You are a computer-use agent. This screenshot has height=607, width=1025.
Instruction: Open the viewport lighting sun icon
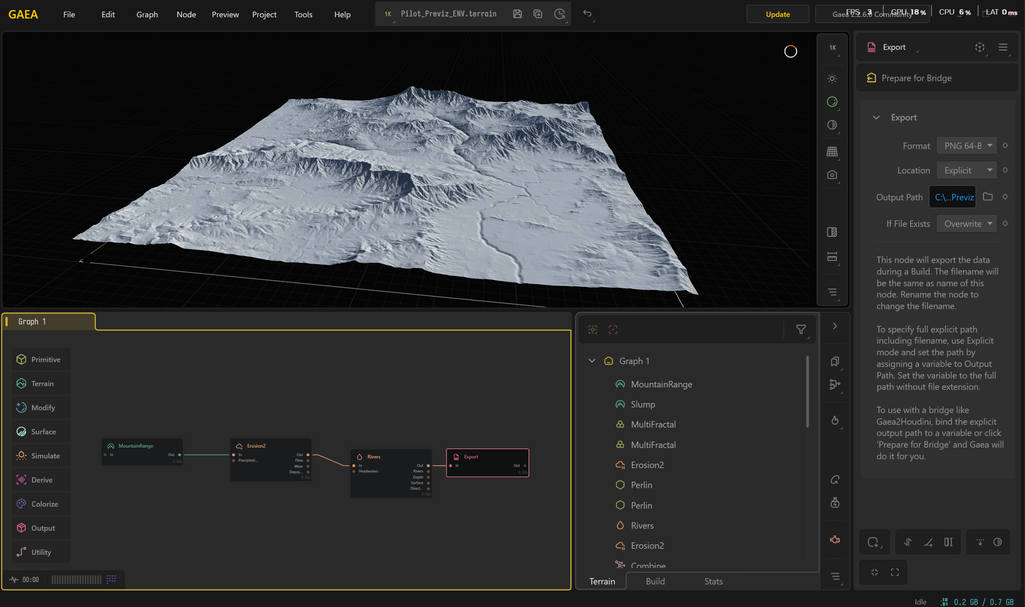point(832,78)
